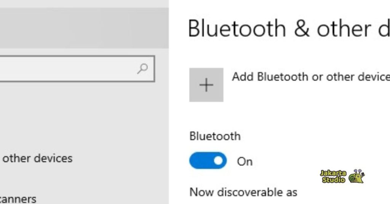Turn off the Bluetooth toggle switch

click(208, 161)
